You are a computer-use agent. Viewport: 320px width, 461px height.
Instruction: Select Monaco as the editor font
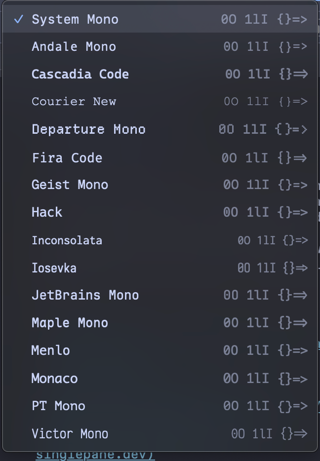(x=54, y=378)
